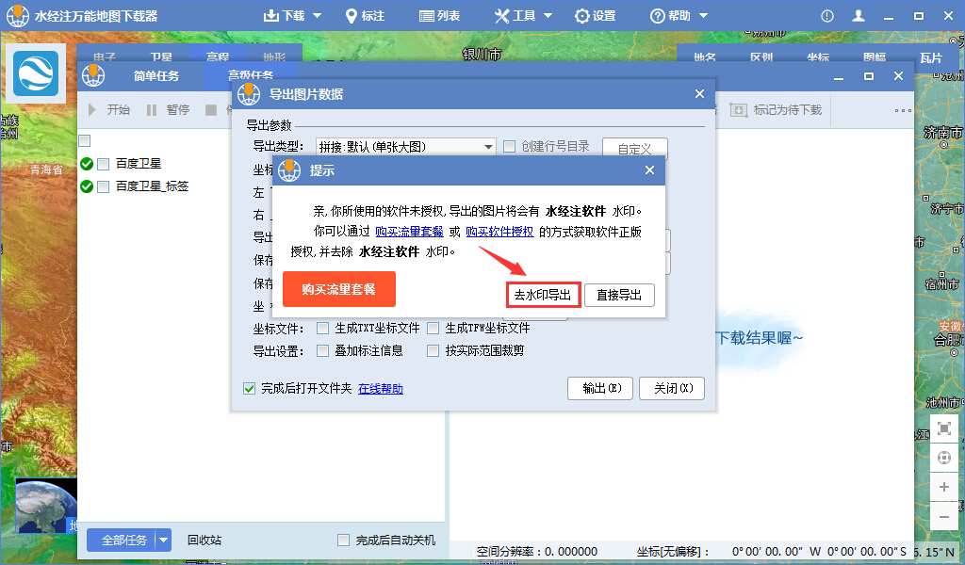Click the 直接导出 button
Screen dimensions: 965x565
pyautogui.click(x=619, y=295)
